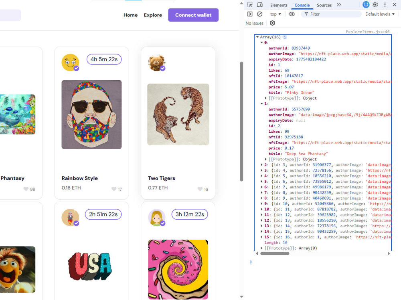Expand array item 6 with id 7
Screen dimensions: 401x300
coord(261,187)
